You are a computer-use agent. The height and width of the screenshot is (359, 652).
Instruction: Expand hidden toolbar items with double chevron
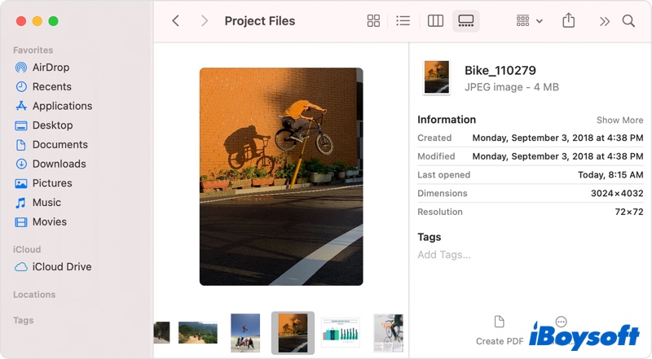click(604, 21)
